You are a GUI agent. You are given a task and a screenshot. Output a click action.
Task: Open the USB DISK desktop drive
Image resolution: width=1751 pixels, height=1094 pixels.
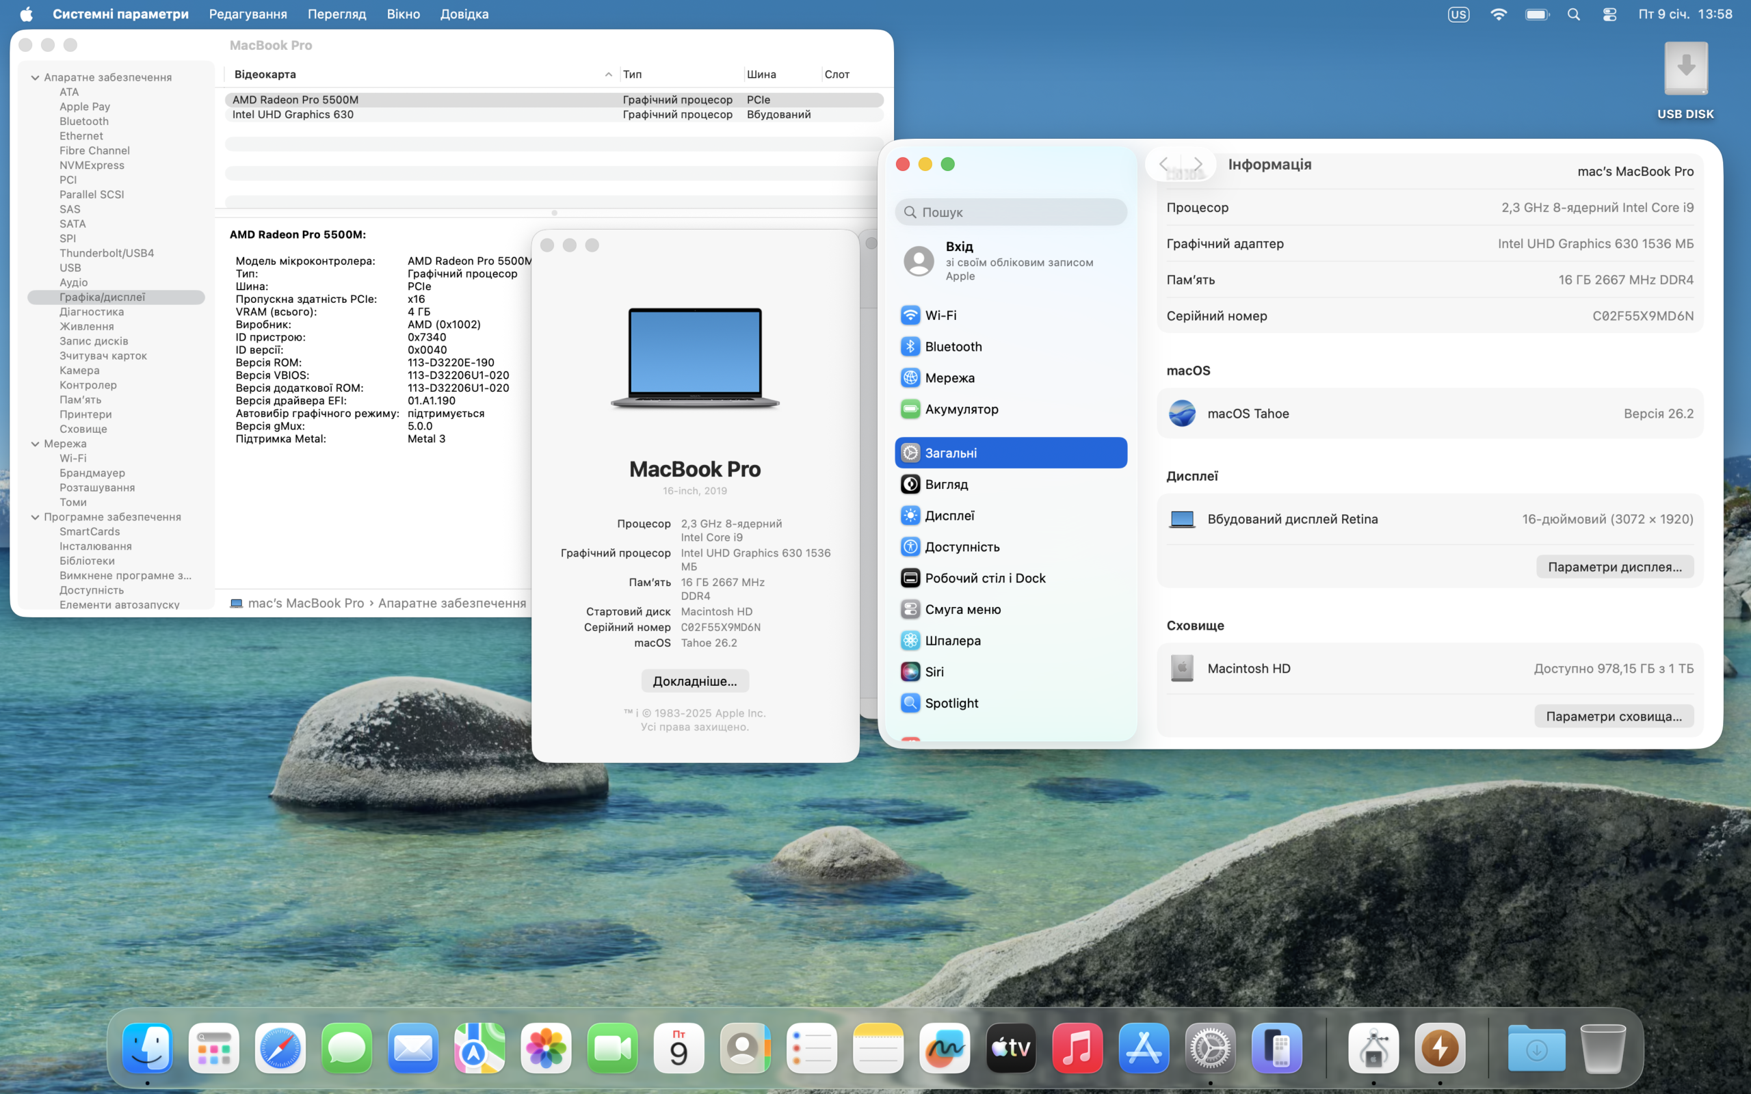point(1685,69)
